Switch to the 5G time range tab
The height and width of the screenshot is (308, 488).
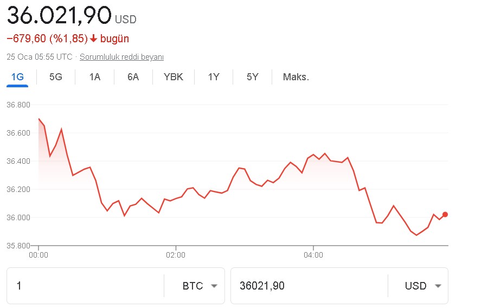tap(56, 77)
